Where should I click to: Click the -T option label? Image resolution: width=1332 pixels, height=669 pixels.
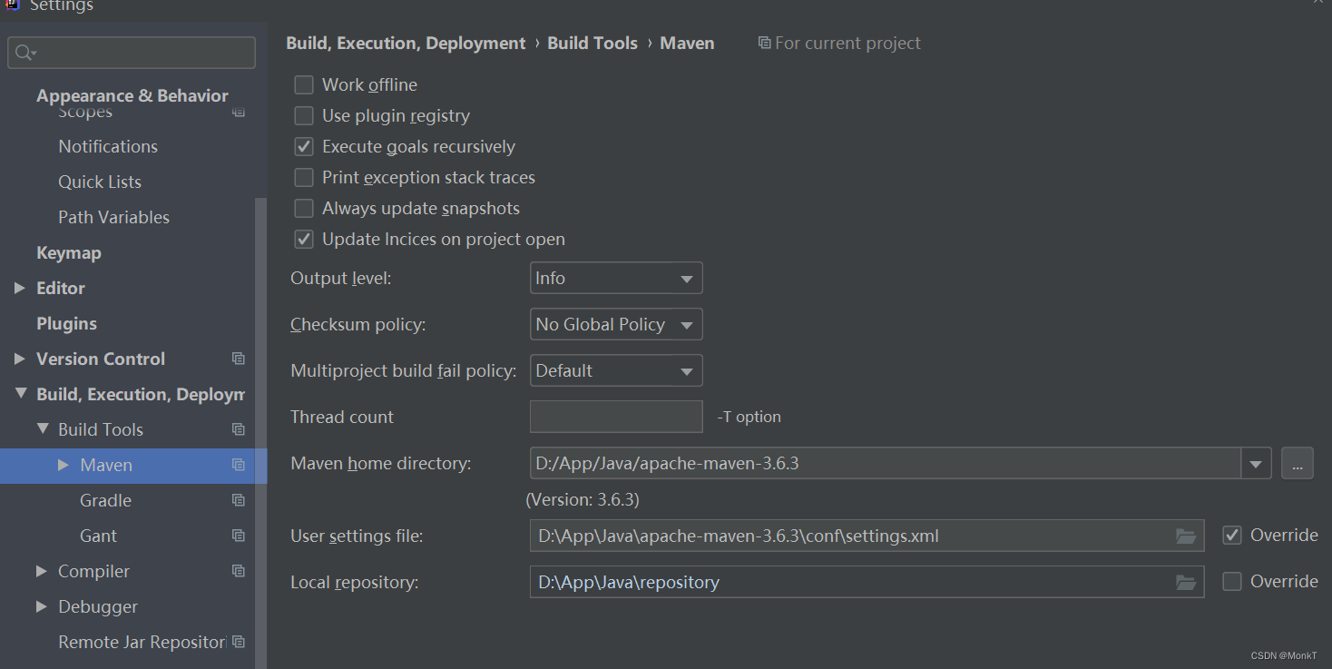749,417
